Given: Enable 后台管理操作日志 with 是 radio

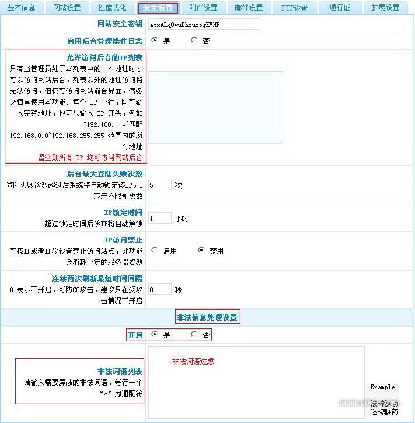Looking at the screenshot, I should (x=155, y=41).
